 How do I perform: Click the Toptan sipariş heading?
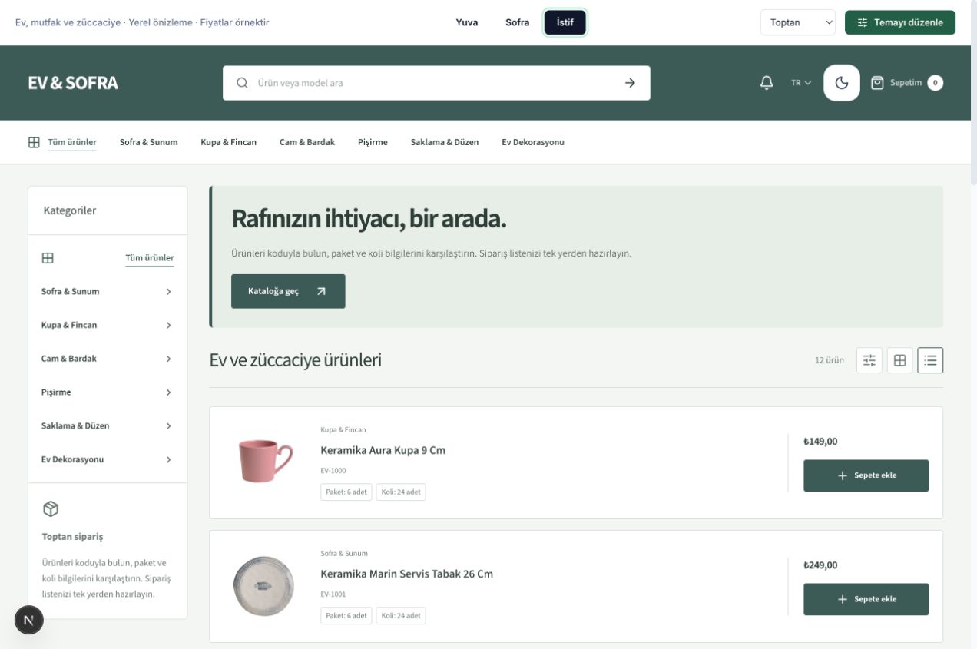72,537
